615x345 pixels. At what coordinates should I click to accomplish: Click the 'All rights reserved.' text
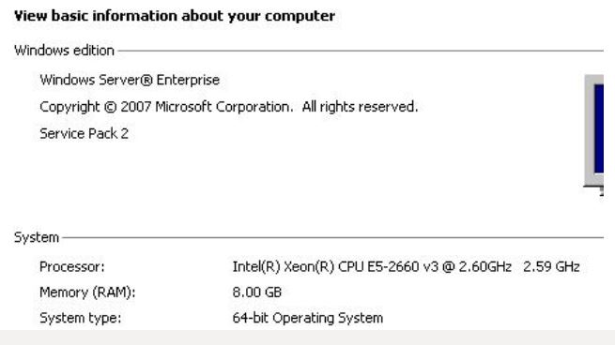click(360, 107)
